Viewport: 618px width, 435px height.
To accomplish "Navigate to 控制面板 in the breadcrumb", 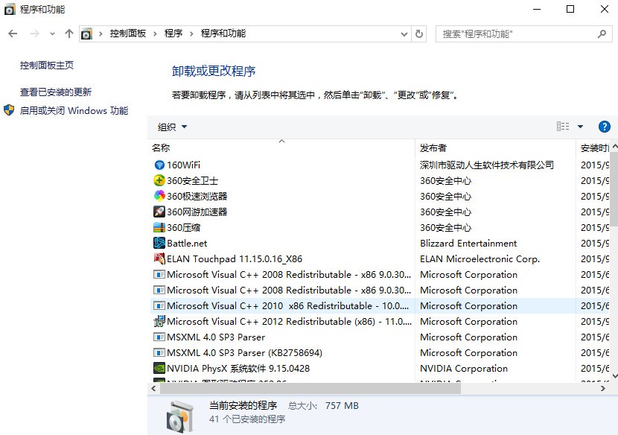I will tap(128, 34).
